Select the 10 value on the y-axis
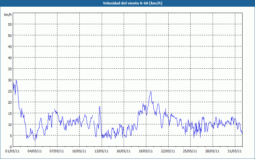Screen dimensions: 255x159 [x=10, y=125]
